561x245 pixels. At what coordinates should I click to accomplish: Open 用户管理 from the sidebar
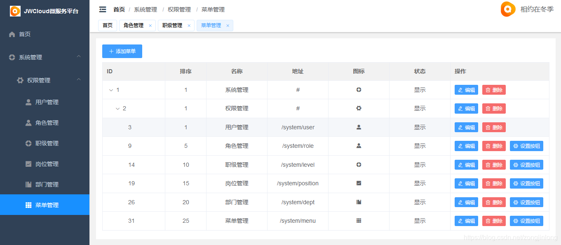coord(47,102)
